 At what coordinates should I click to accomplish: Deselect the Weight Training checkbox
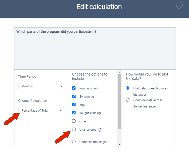pyautogui.click(x=74, y=113)
